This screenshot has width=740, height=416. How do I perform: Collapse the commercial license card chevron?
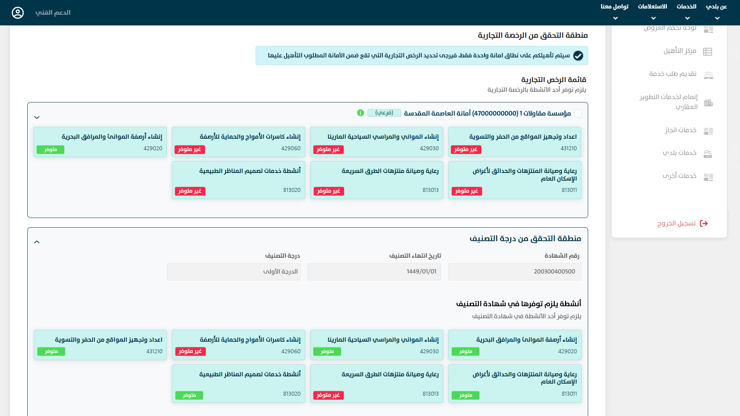click(37, 117)
